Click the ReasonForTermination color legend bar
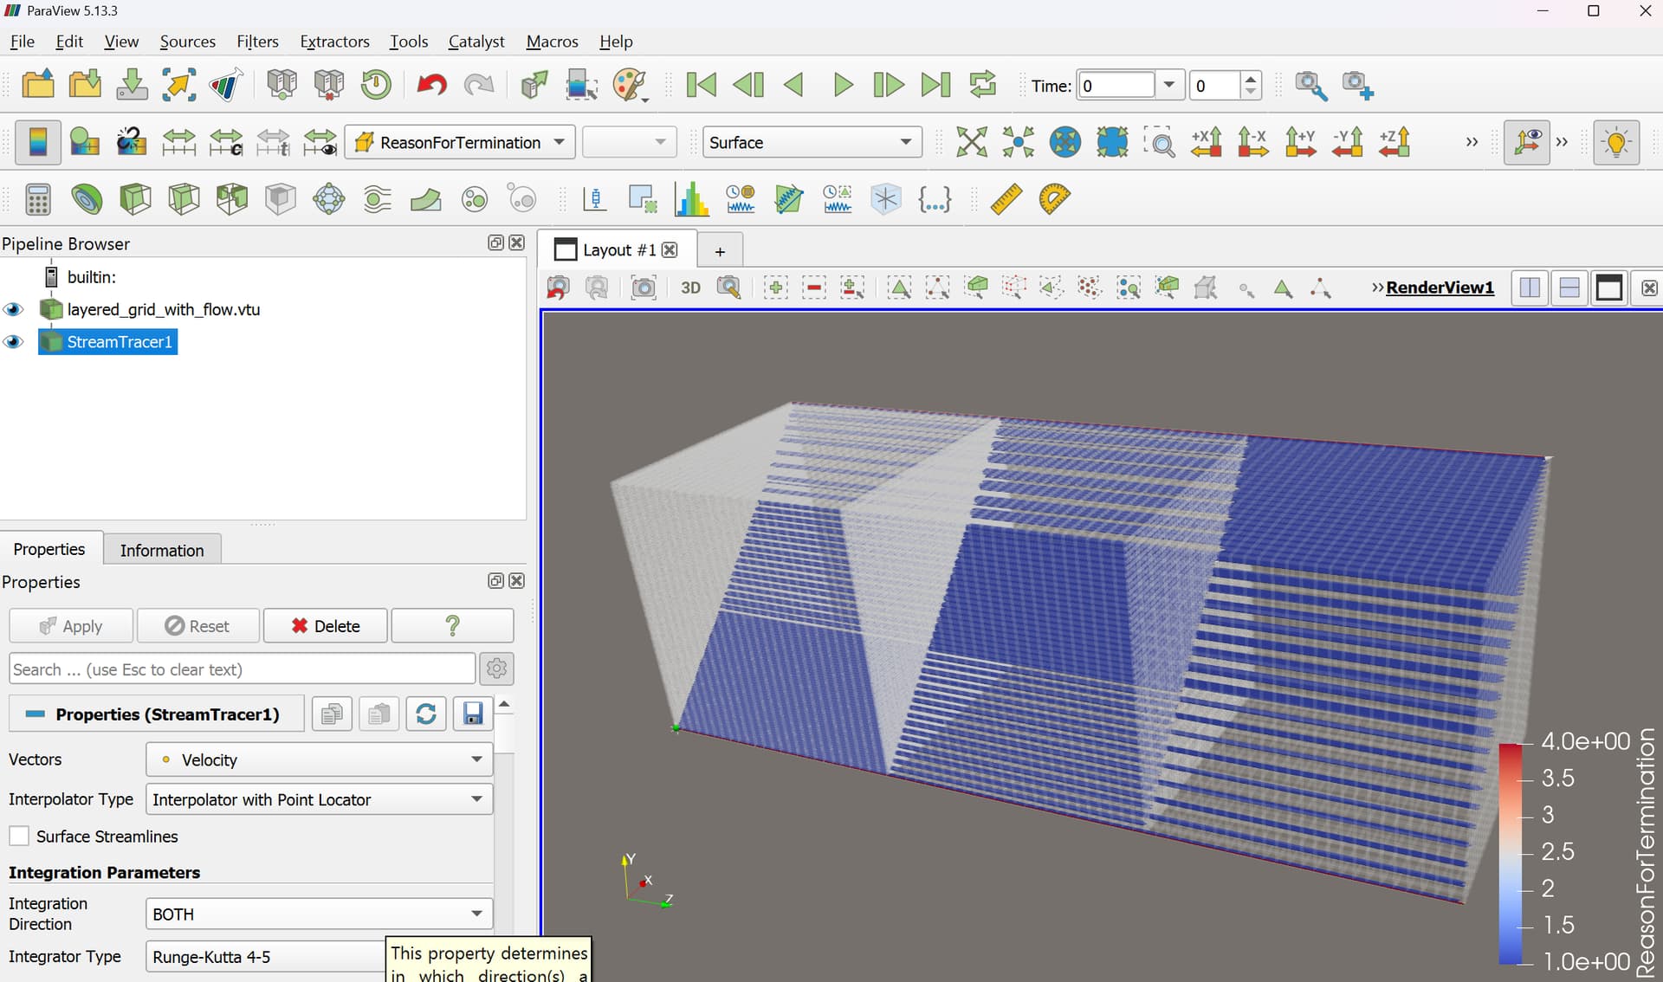Image resolution: width=1663 pixels, height=982 pixels. coord(1511,854)
